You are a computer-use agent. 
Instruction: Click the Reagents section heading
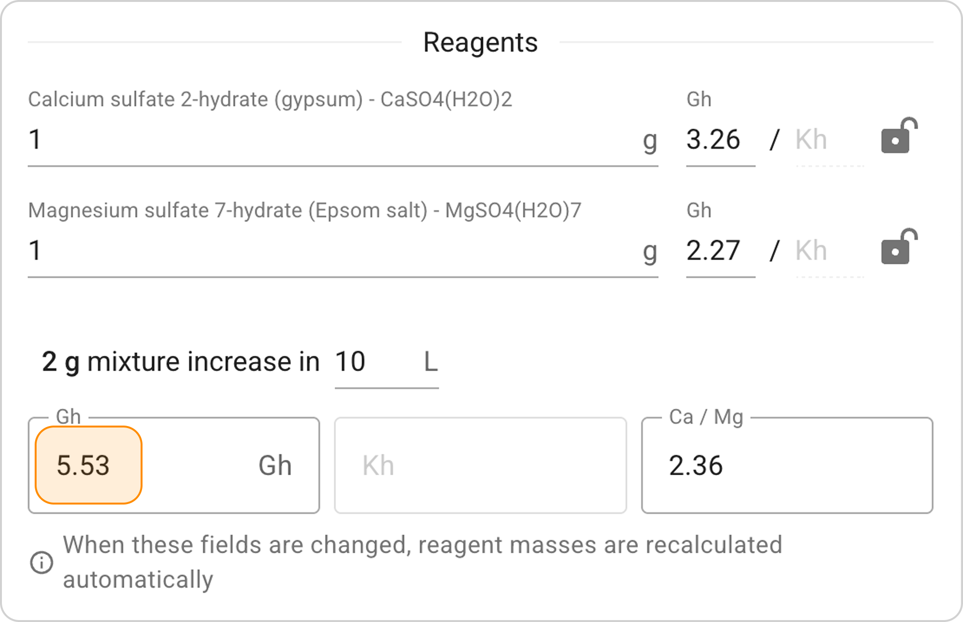tap(480, 42)
